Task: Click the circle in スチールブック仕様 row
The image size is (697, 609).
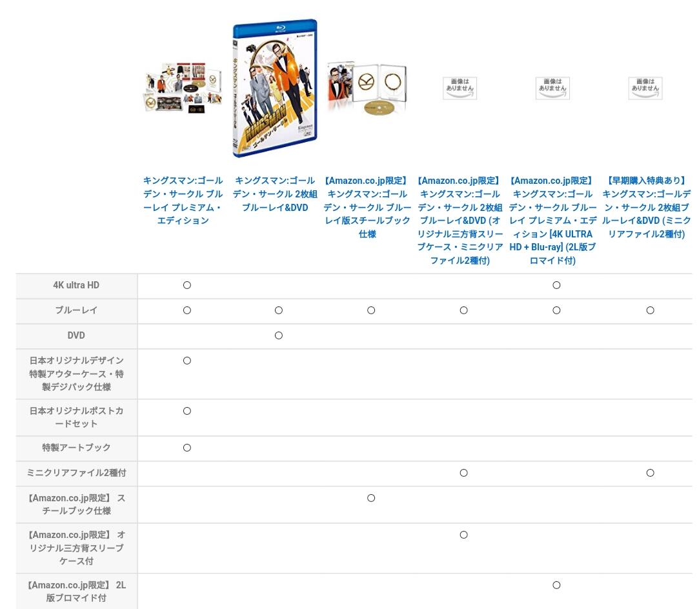Action: (x=371, y=498)
